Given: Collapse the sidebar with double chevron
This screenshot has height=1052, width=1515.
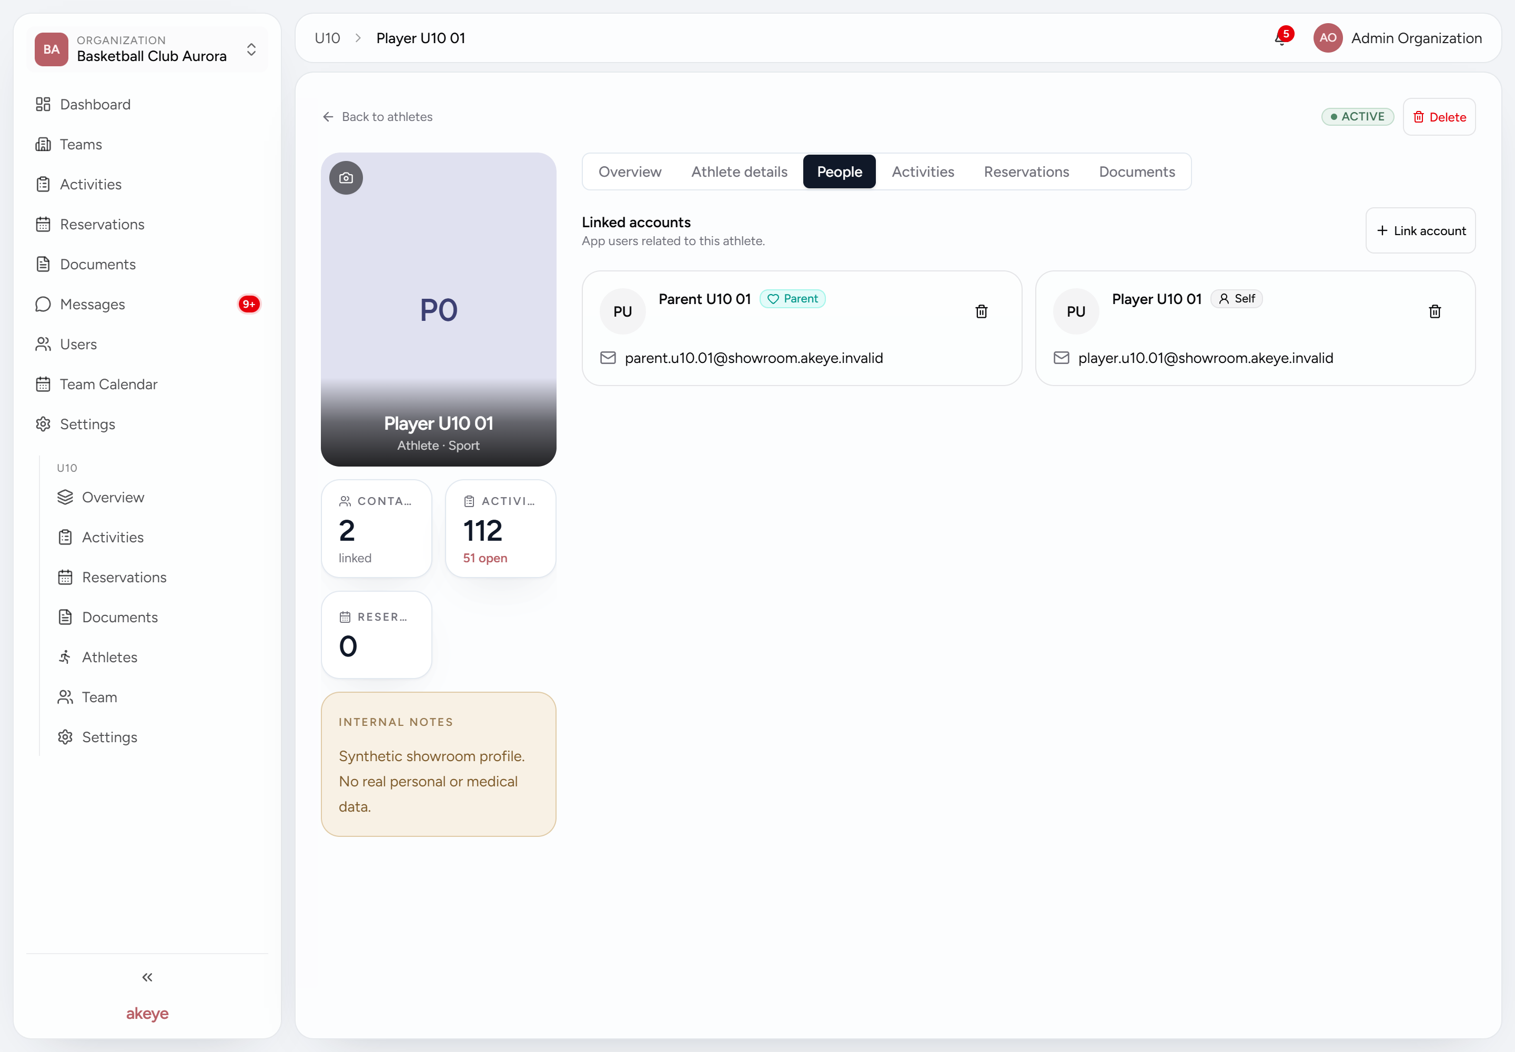Looking at the screenshot, I should pyautogui.click(x=147, y=977).
